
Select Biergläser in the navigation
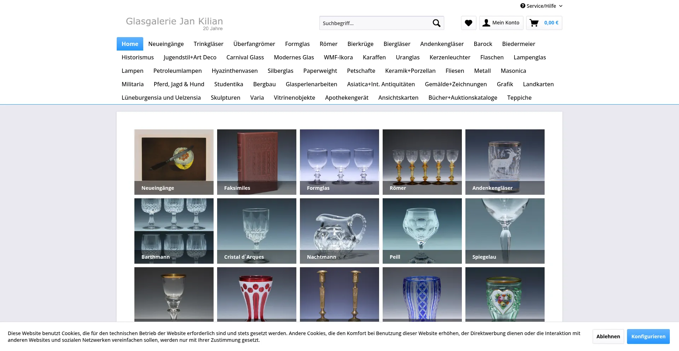coord(397,44)
